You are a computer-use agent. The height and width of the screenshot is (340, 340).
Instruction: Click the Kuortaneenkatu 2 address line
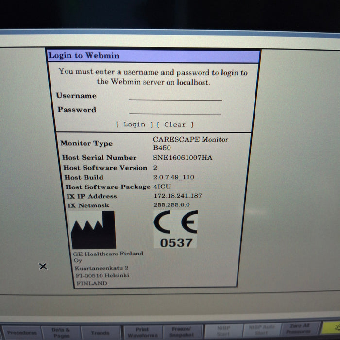[x=102, y=268]
